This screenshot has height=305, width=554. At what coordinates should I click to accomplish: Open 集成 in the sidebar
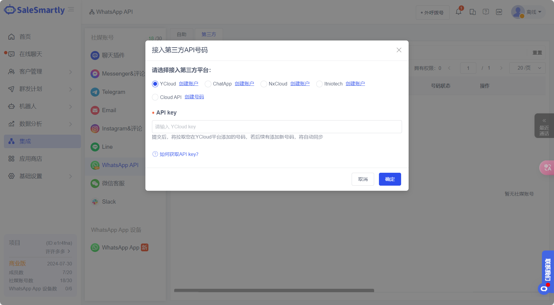[x=42, y=141]
